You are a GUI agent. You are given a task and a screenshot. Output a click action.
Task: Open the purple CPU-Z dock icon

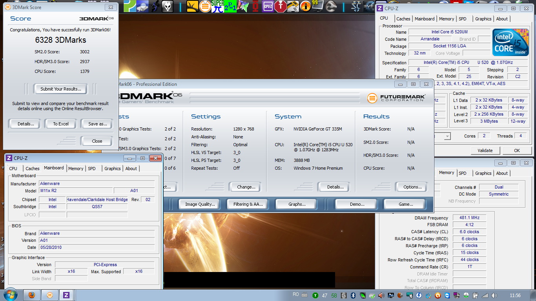point(268,6)
